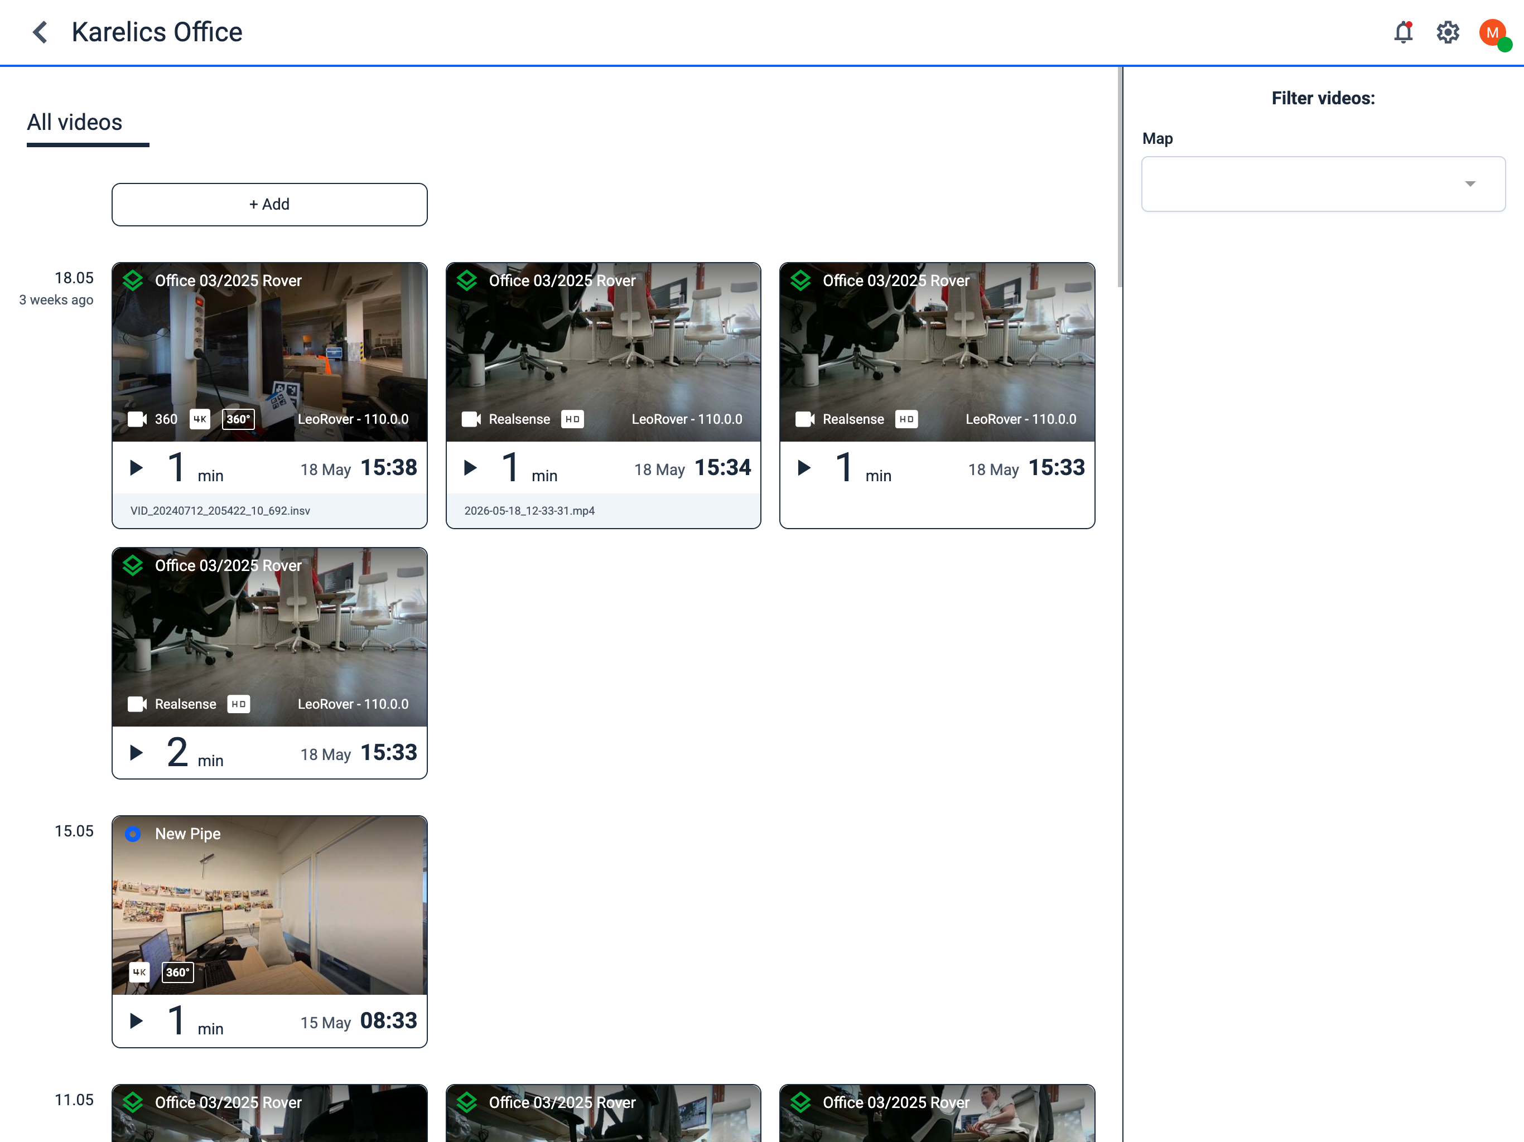Click the Realsense label on 2 min card
This screenshot has width=1524, height=1142.
[185, 704]
